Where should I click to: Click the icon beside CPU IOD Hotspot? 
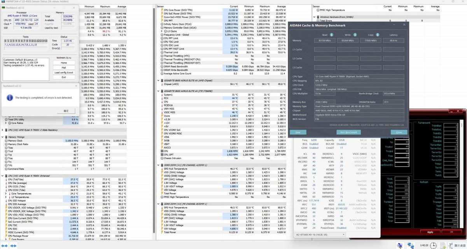coord(6,201)
